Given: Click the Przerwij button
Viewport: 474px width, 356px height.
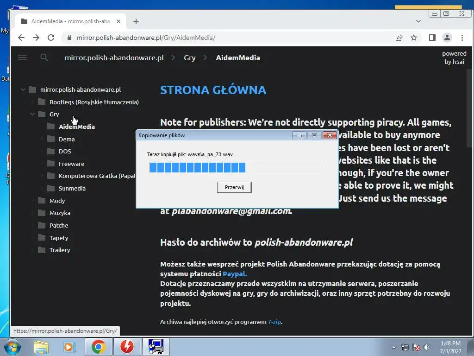Looking at the screenshot, I should tap(234, 187).
